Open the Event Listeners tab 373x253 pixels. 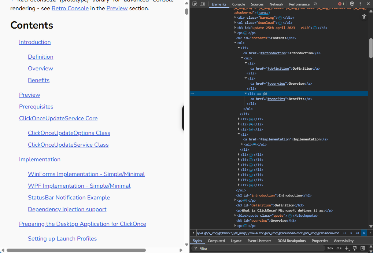tap(259, 241)
